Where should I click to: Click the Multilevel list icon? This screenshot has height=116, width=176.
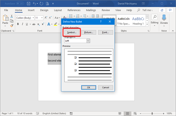point(85,16)
